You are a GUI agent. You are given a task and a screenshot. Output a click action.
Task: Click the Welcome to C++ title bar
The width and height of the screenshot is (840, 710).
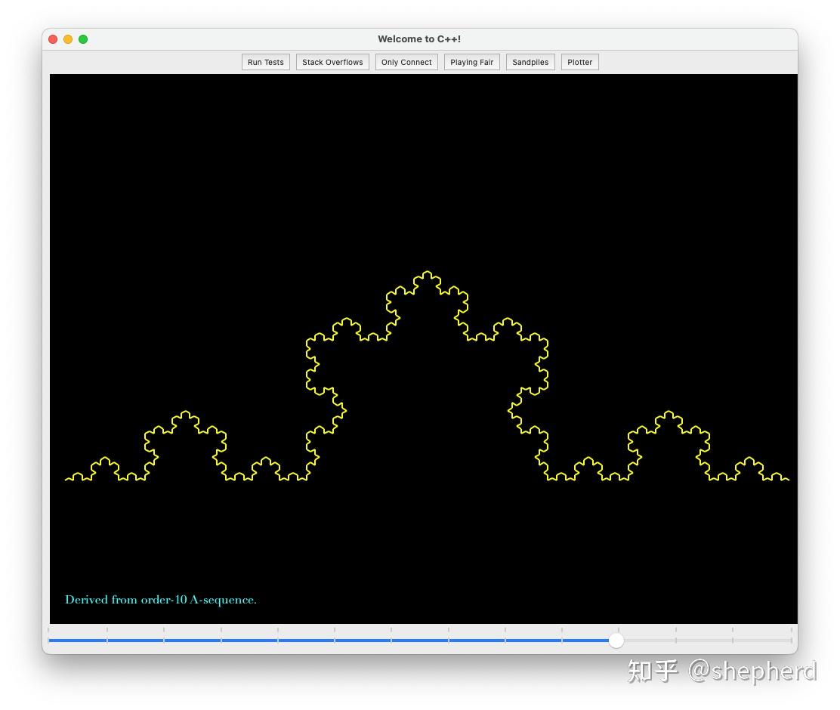coord(420,39)
